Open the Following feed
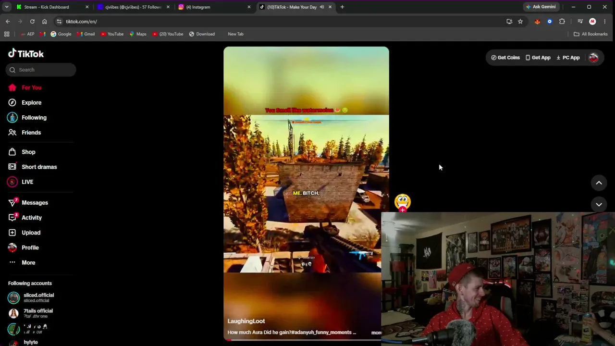The width and height of the screenshot is (615, 346). 27,117
